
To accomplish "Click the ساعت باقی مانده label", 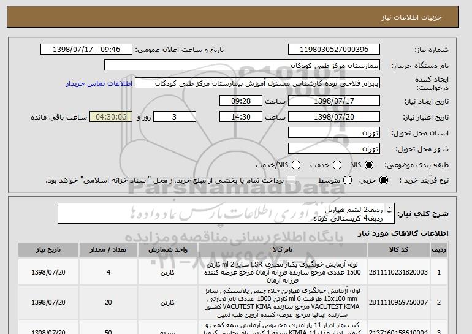I will coord(59,117).
